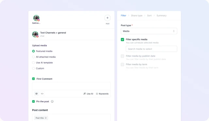Click the Text Channels > general avatar

pyautogui.click(x=35, y=34)
